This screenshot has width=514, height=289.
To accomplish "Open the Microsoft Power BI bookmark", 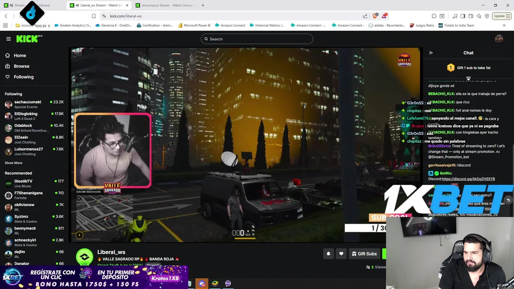I will coord(194,25).
